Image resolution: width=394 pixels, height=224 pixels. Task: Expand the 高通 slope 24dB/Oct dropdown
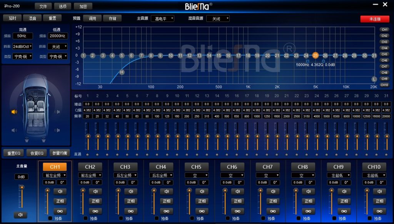click(x=23, y=46)
